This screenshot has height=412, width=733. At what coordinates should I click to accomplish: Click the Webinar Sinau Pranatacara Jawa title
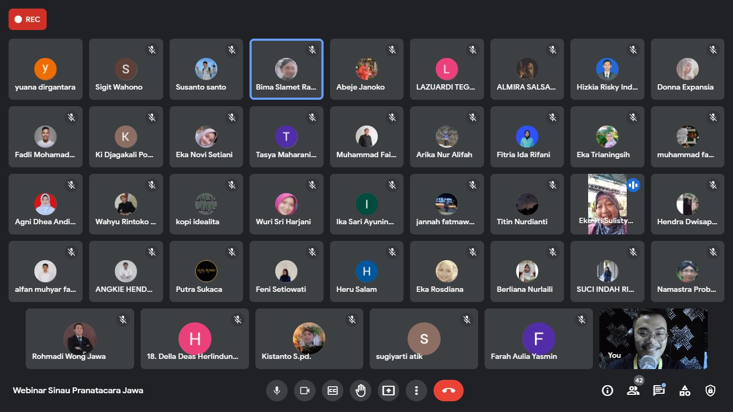[x=78, y=391]
